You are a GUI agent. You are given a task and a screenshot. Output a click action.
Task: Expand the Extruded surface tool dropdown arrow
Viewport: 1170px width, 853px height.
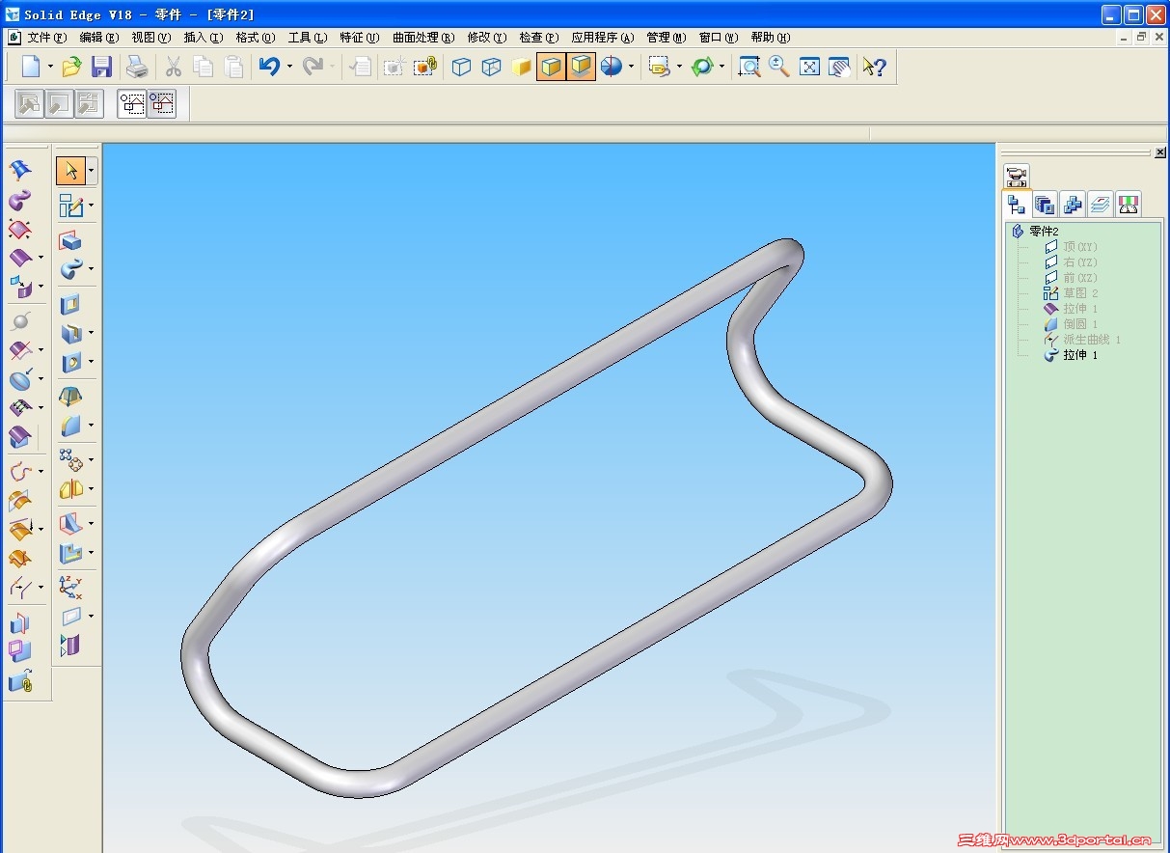pos(41,258)
